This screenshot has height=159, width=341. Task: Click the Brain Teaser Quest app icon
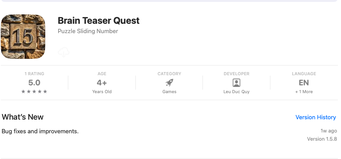click(x=23, y=37)
